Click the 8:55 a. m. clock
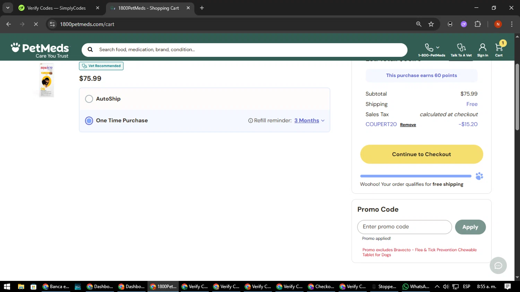Image resolution: width=520 pixels, height=292 pixels. 486,286
